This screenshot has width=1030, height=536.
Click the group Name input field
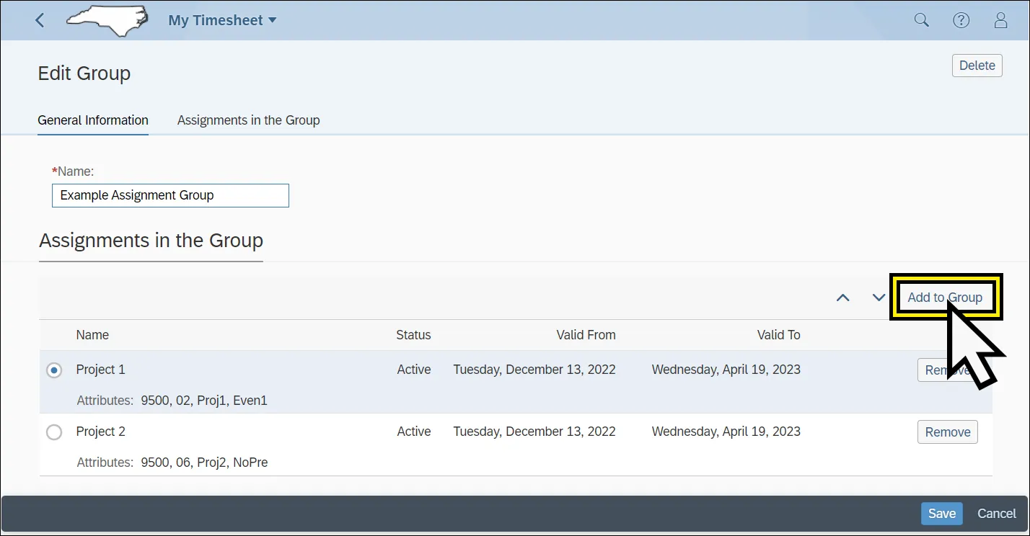point(170,195)
